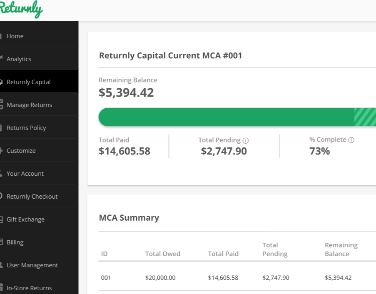Click the % Complete label
The width and height of the screenshot is (376, 294).
pyautogui.click(x=328, y=140)
